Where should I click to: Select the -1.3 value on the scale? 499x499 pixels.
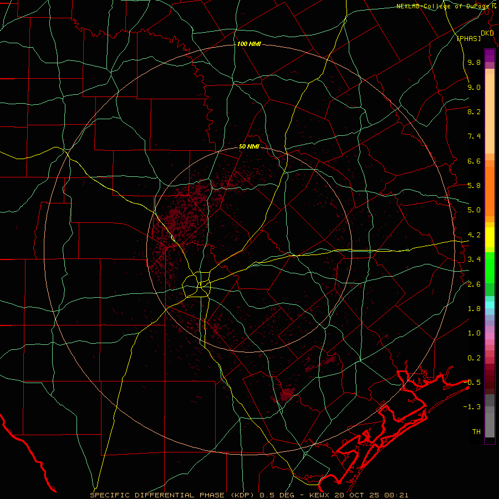[x=472, y=407]
